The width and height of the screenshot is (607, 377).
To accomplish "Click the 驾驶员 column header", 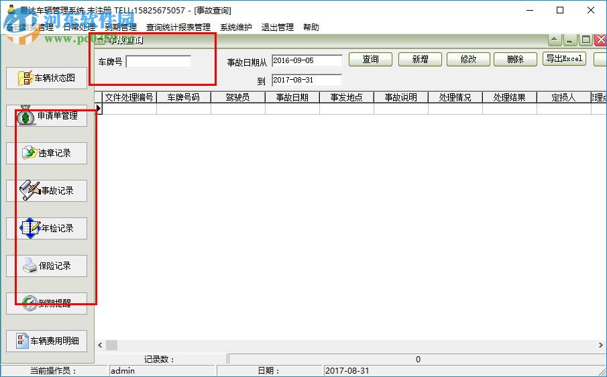I will [x=237, y=97].
